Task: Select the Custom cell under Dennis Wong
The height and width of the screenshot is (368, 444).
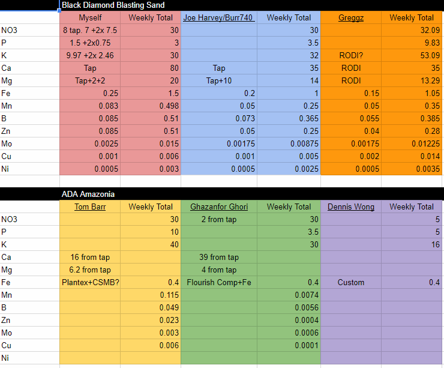Action: pos(351,282)
